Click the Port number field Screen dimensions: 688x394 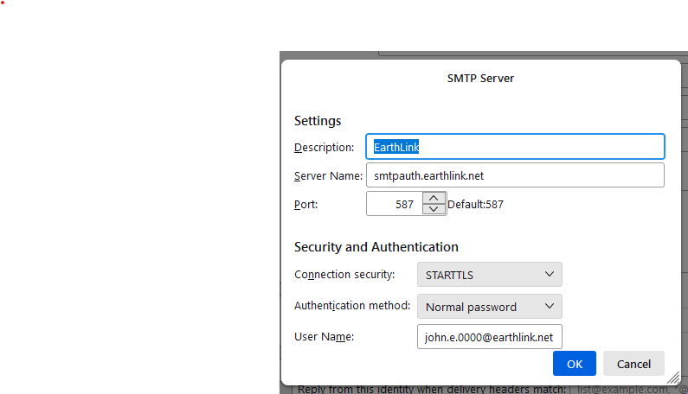click(395, 204)
